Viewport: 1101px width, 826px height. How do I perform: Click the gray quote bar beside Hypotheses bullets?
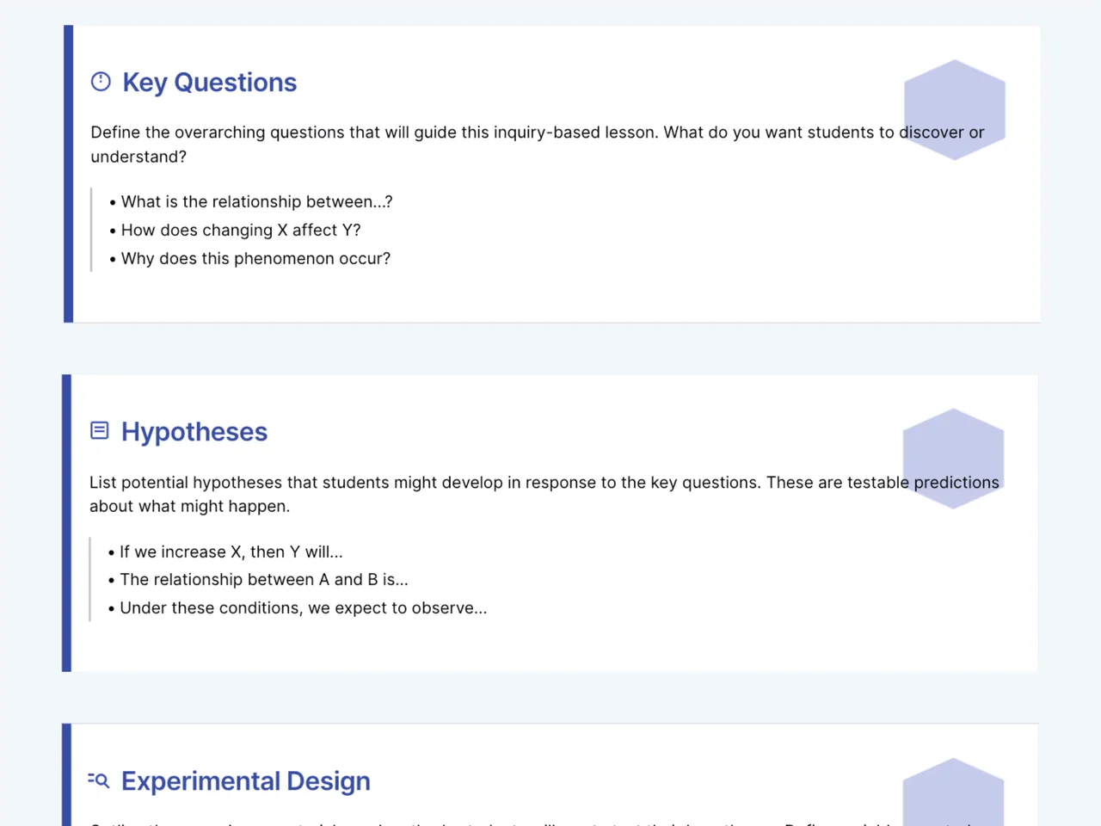click(90, 580)
